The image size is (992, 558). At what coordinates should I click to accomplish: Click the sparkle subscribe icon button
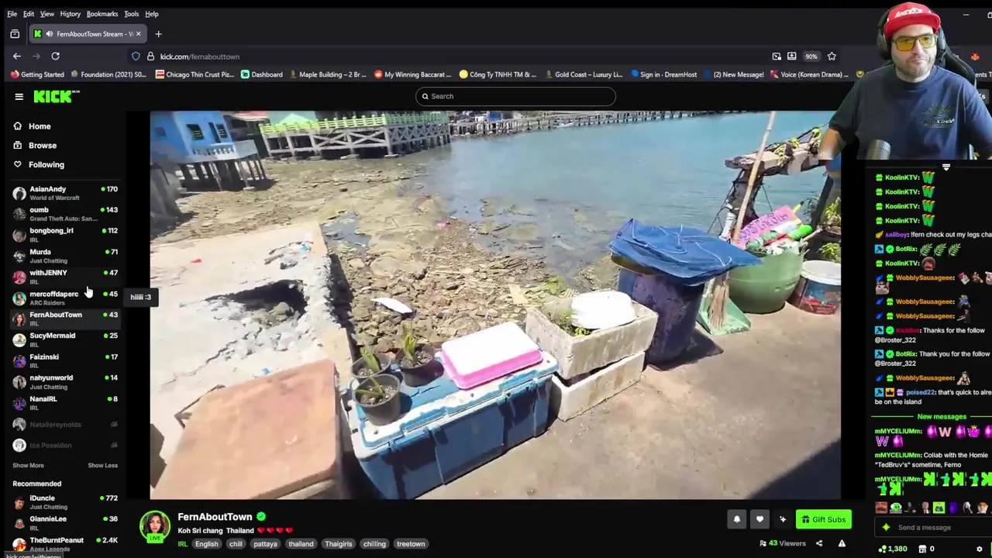pos(783,519)
